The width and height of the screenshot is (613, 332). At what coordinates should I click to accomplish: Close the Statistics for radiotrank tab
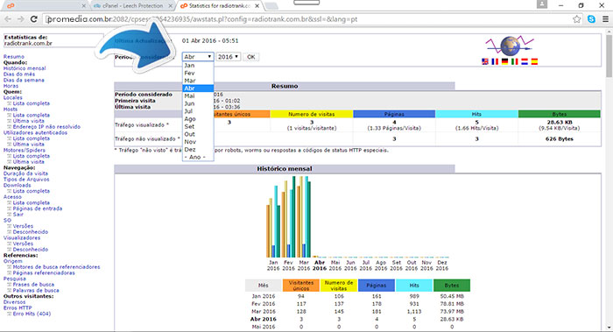coord(257,6)
